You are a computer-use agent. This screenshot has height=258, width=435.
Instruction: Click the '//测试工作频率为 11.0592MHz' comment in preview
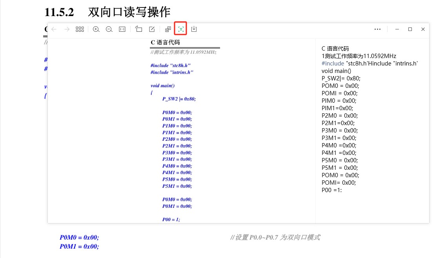click(184, 52)
